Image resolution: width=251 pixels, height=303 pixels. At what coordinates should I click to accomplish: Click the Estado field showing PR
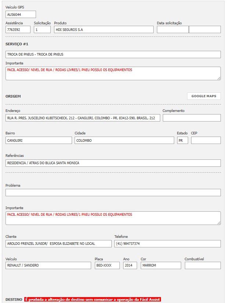click(x=182, y=140)
